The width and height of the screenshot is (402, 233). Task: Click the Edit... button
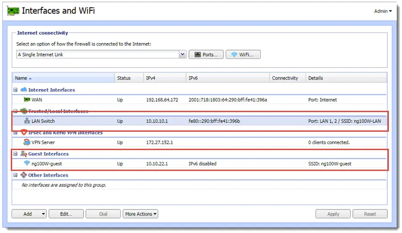click(66, 214)
